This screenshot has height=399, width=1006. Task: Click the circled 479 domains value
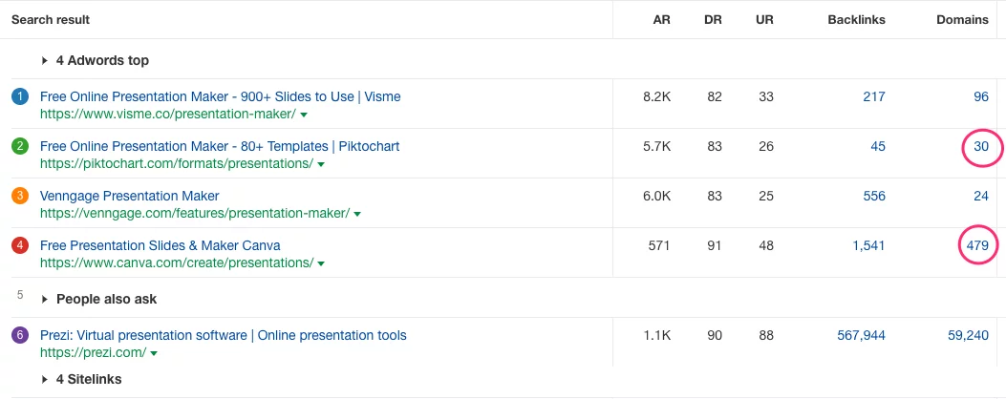click(x=976, y=245)
